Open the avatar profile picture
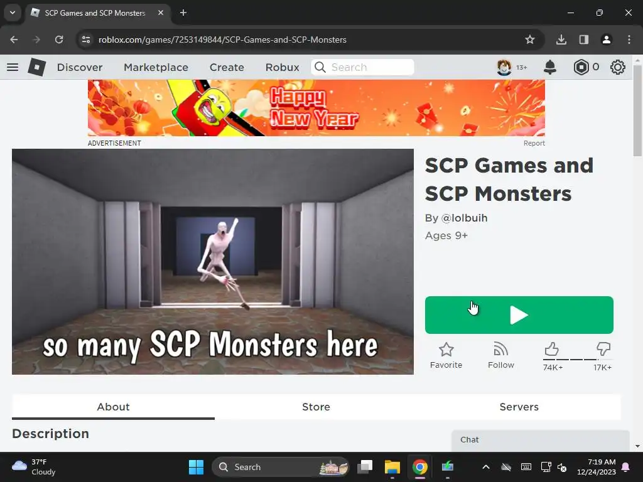 tap(504, 67)
